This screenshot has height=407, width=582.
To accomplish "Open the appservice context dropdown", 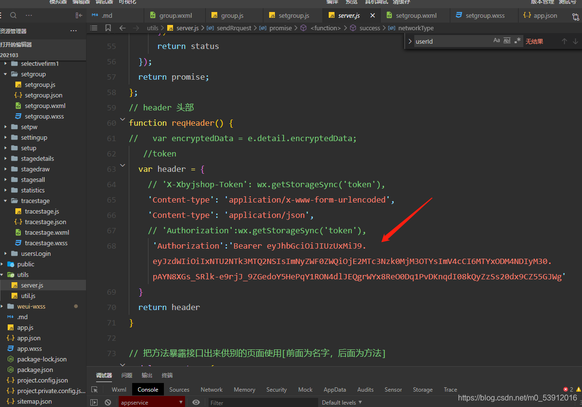I will click(152, 403).
